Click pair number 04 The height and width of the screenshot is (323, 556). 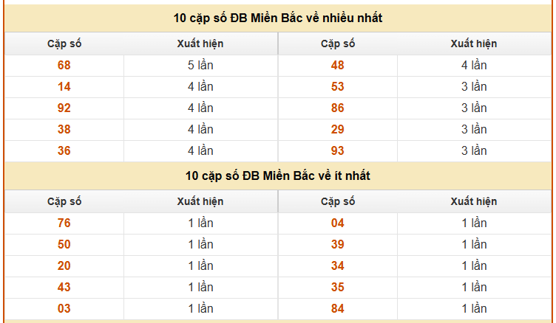tap(338, 223)
